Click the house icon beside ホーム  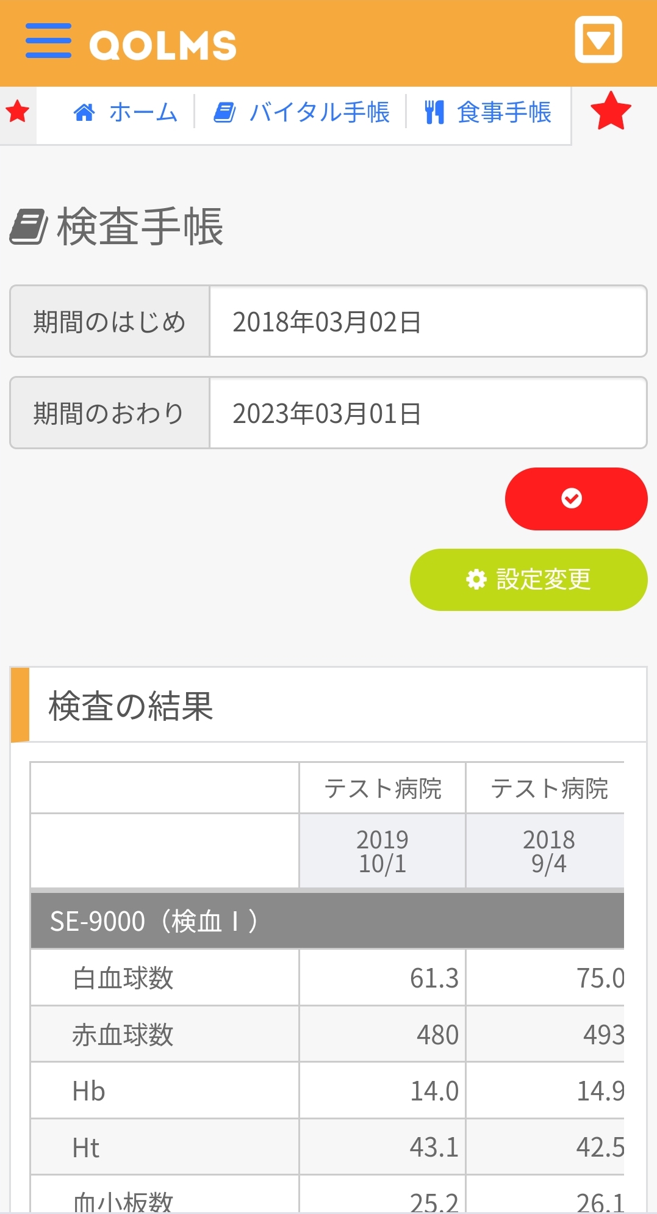coord(84,113)
